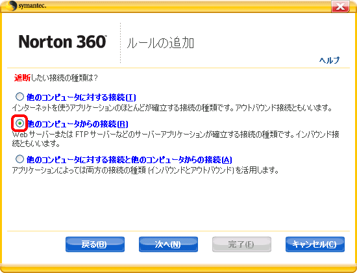Click the Web/FTP server inbound description text
Screen dimensions: 357x273
pyautogui.click(x=175, y=138)
